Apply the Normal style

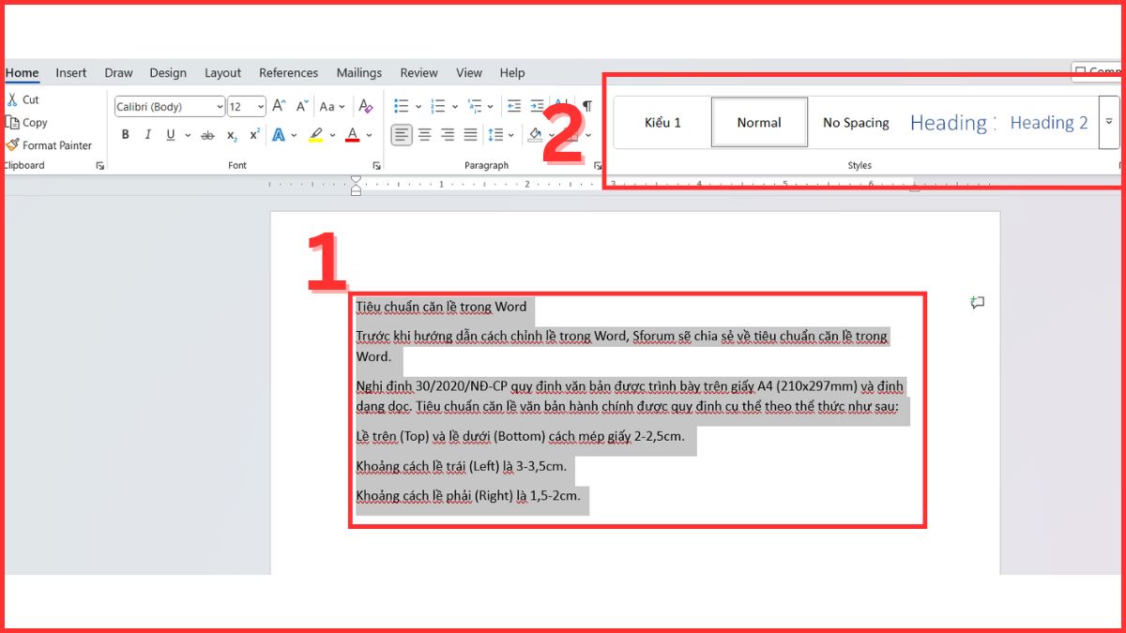click(759, 122)
